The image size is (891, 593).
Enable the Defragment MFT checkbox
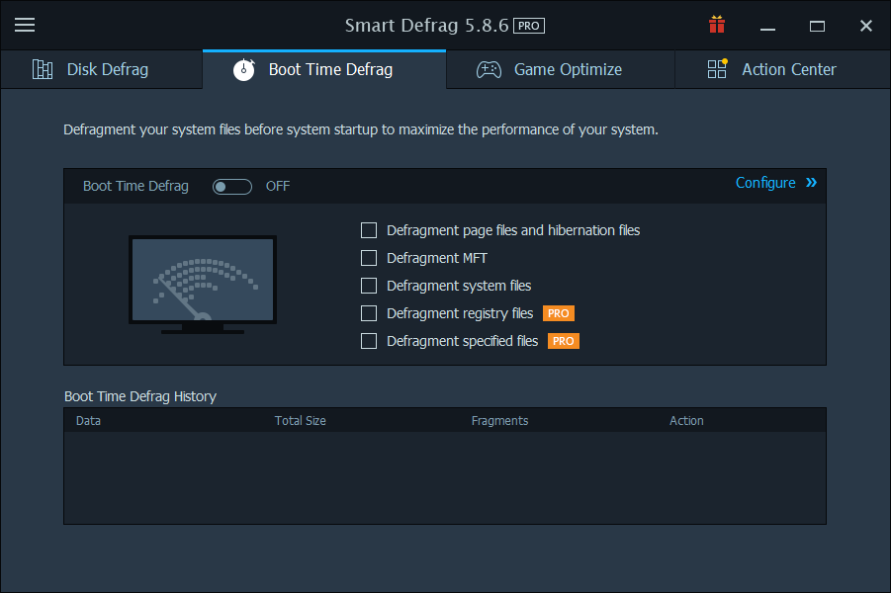point(369,258)
